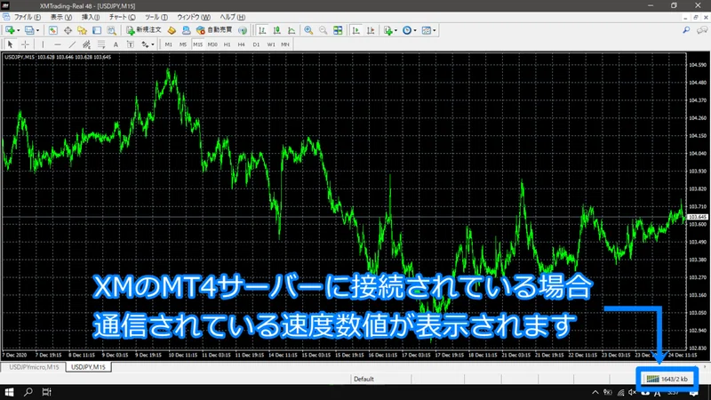Switch chart to candlestick style

276,30
